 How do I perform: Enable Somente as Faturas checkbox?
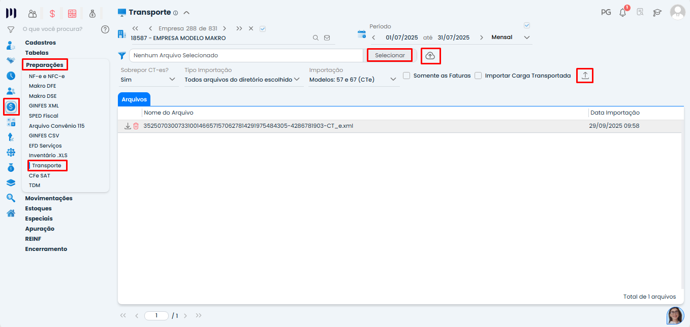[406, 76]
